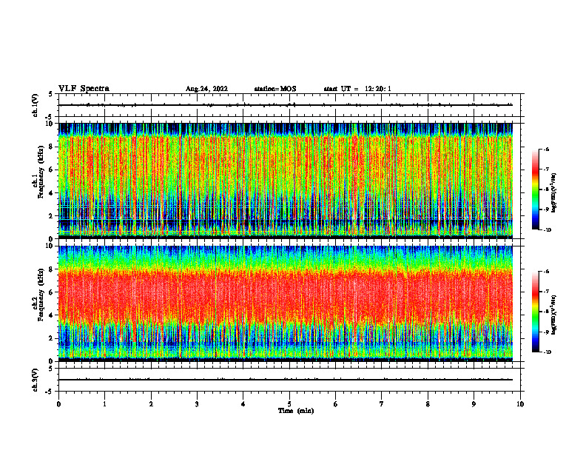Image resolution: width=586 pixels, height=453 pixels.
Task: Select the "start UT = 12:20: 1" text
Action: (x=357, y=89)
